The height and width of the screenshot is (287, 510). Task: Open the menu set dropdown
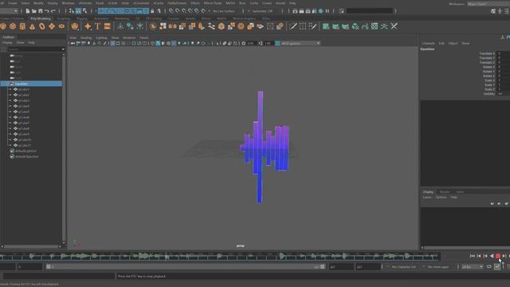9,10
